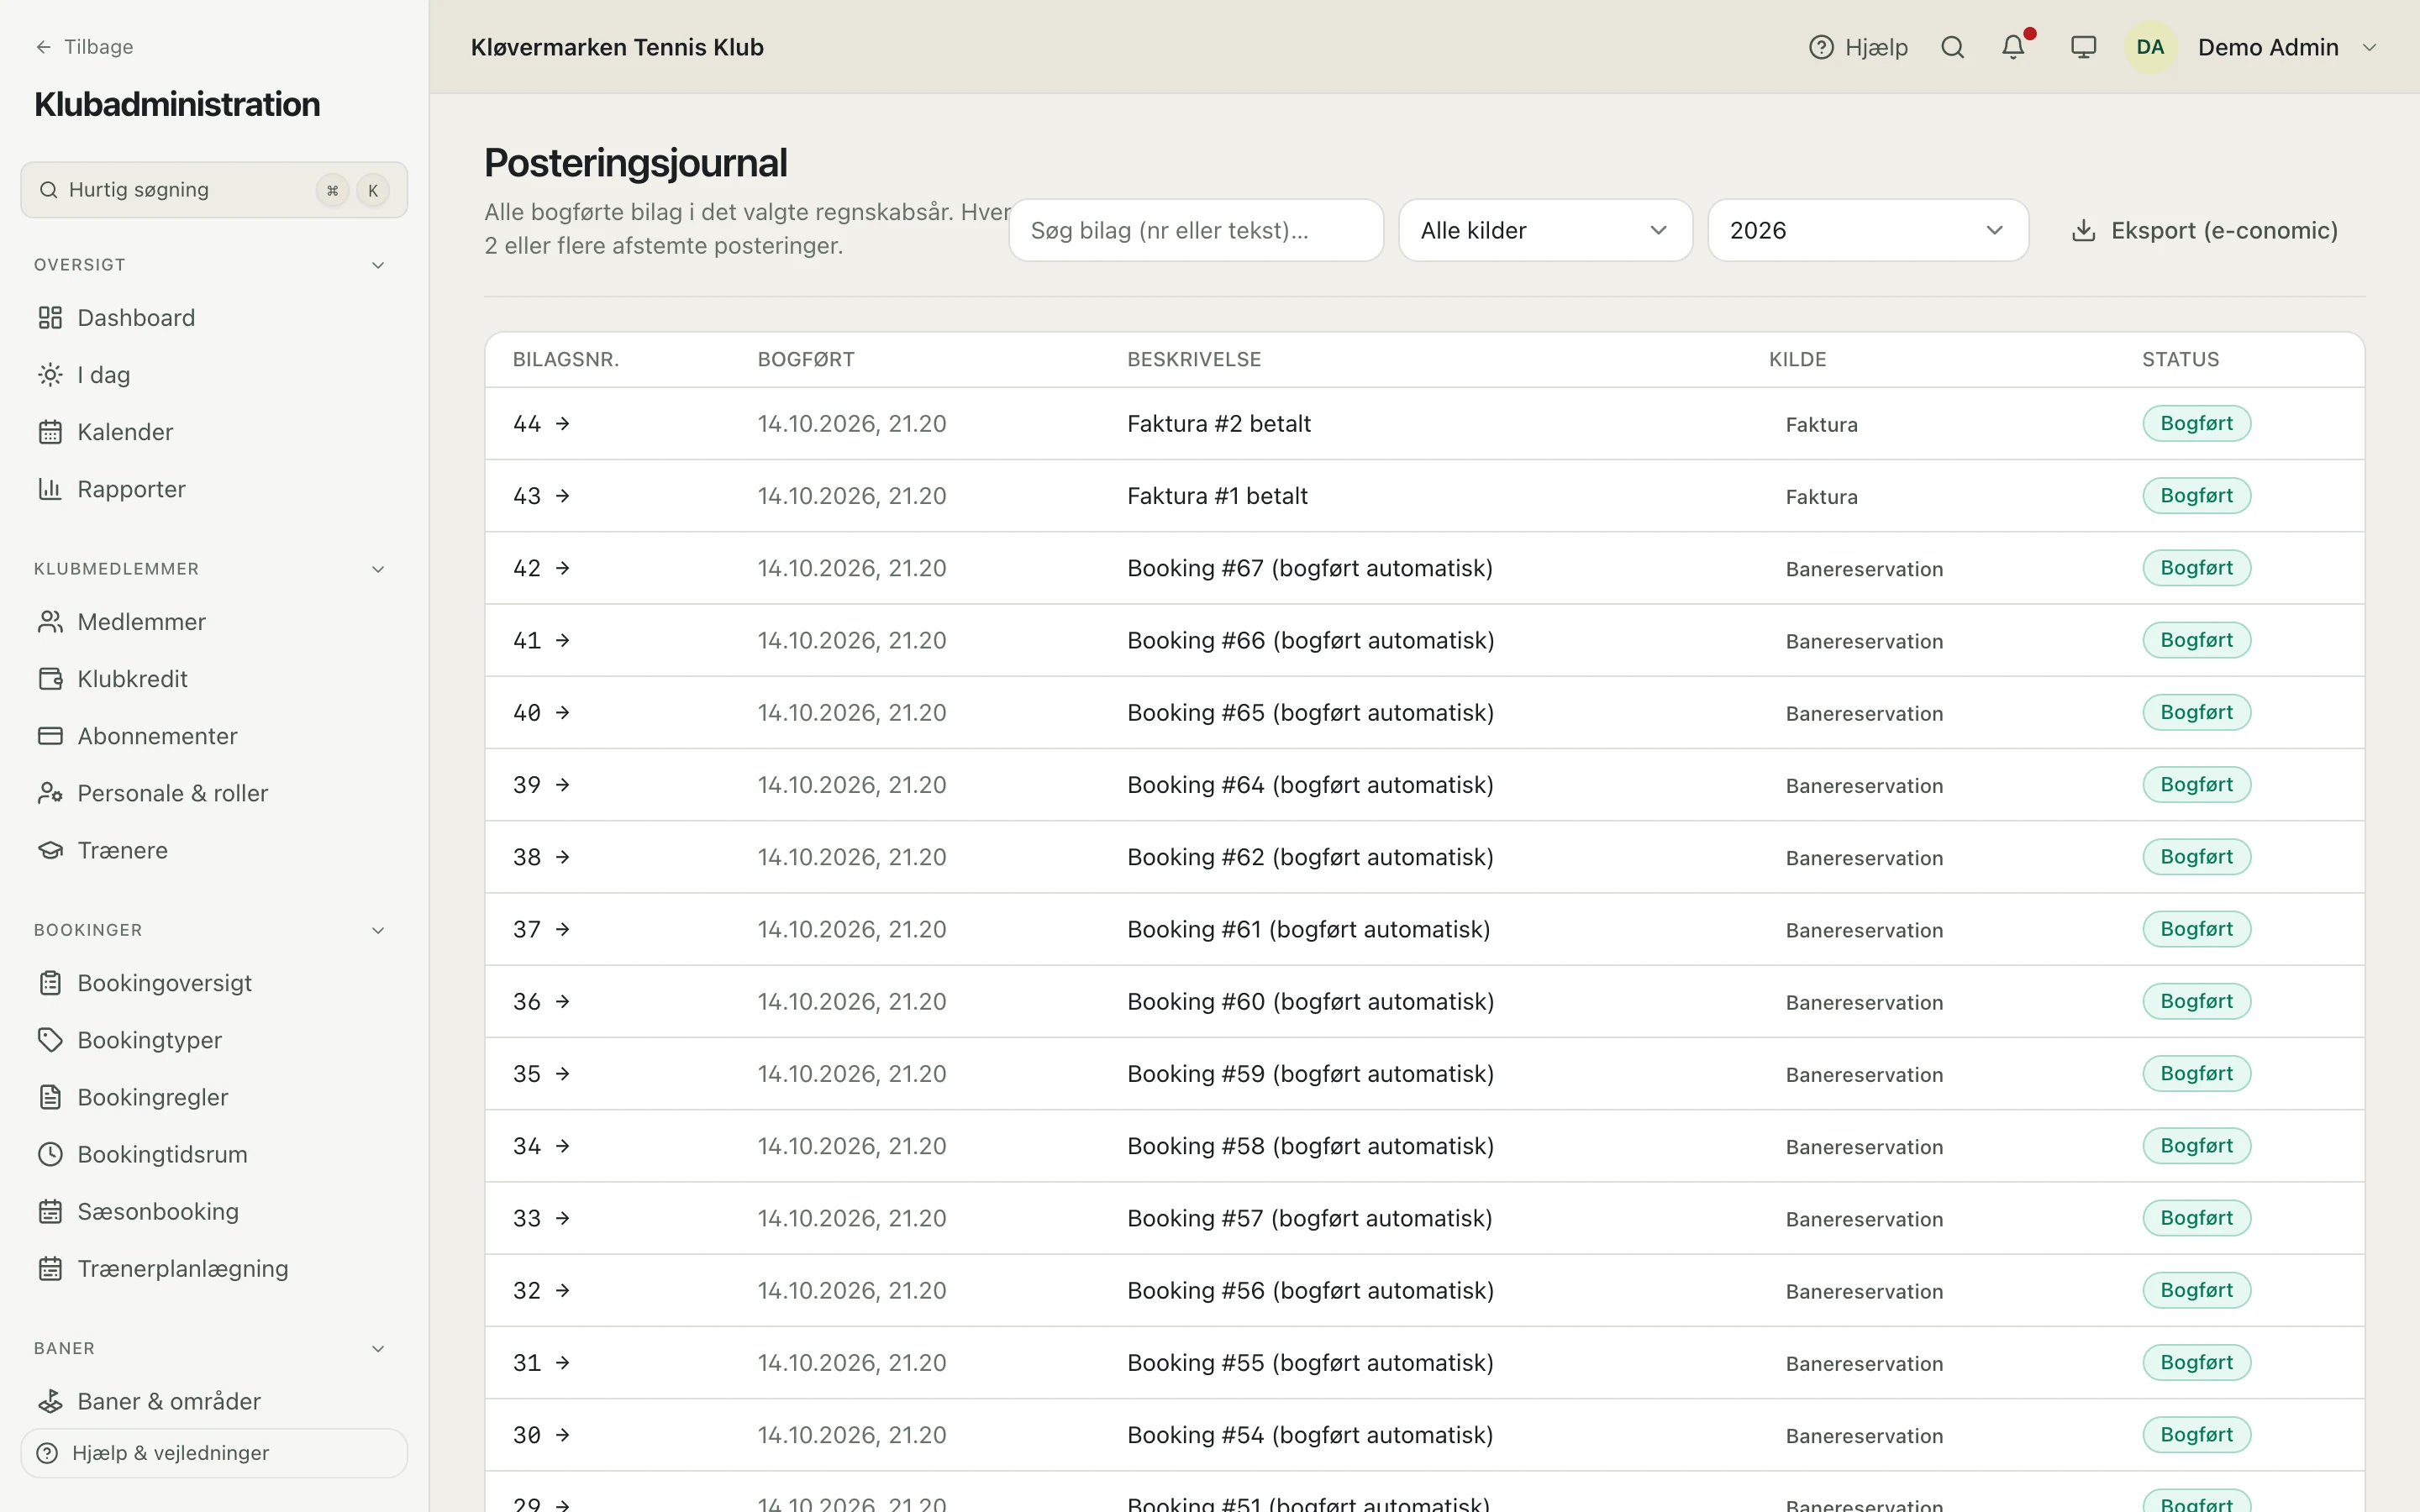Go back via Tilbage link
The width and height of the screenshot is (2420, 1512).
click(x=84, y=47)
